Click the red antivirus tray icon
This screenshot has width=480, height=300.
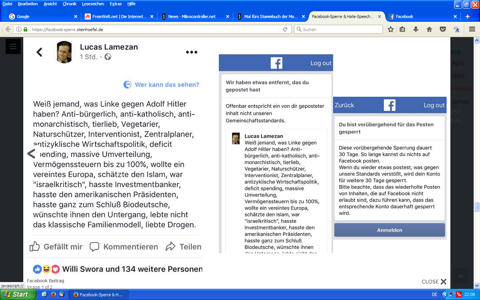tap(459, 294)
